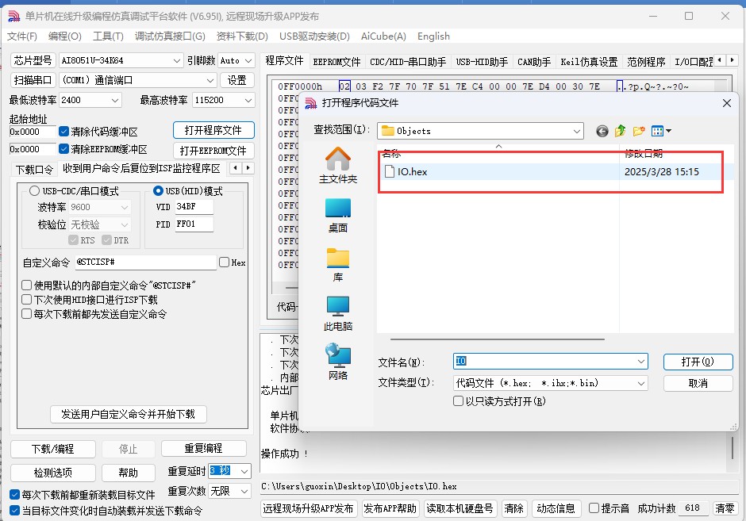Switch to Keil仿真设置 tab

click(589, 62)
